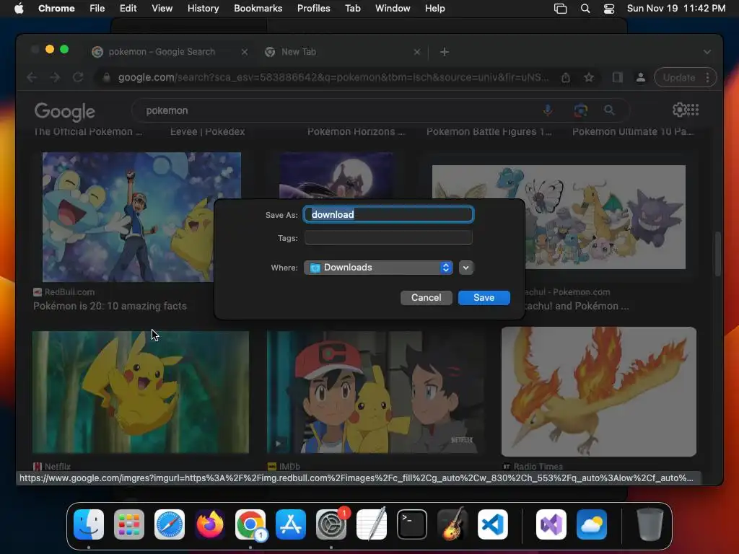739x554 pixels.
Task: Search by voice microphone icon
Action: coord(547,110)
